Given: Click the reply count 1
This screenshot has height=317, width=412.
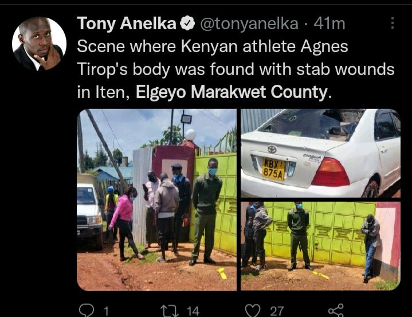Looking at the screenshot, I should coord(106,311).
